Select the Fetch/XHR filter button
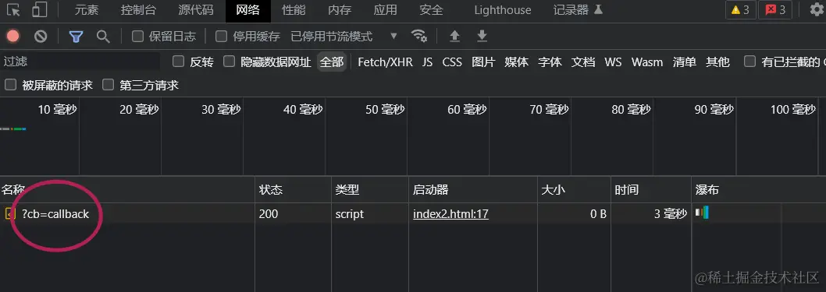This screenshot has width=826, height=292. pyautogui.click(x=385, y=62)
